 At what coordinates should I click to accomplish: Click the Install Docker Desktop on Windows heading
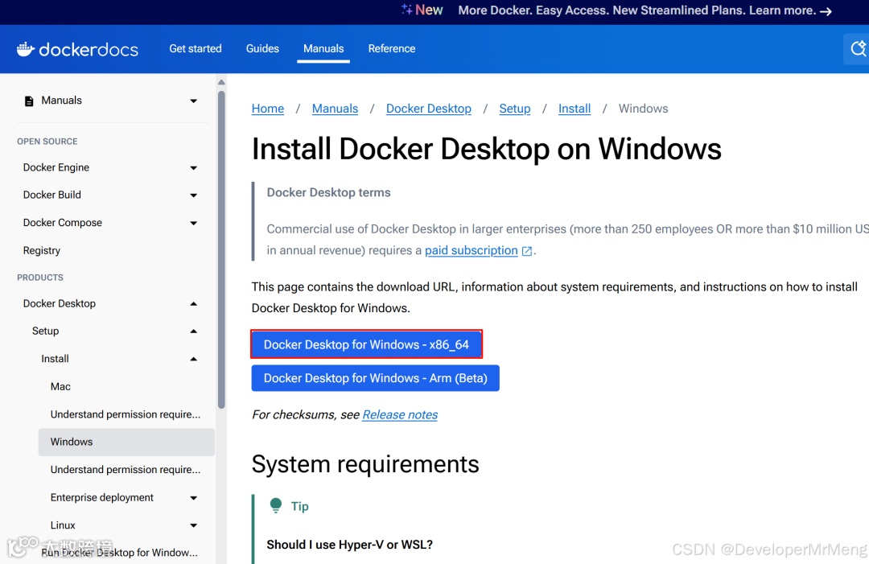pos(487,149)
